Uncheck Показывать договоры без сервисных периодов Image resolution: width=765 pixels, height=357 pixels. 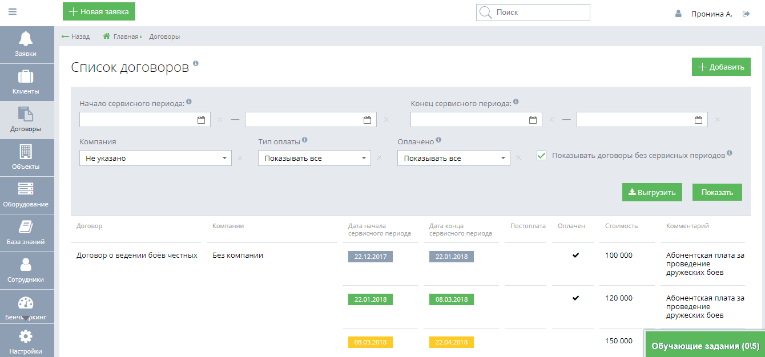coord(541,155)
